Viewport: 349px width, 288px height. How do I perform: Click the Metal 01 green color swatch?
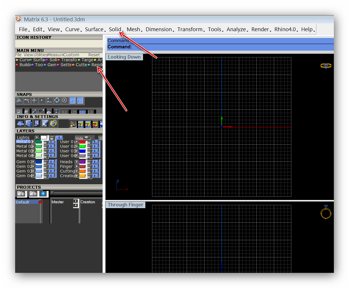[38, 142]
